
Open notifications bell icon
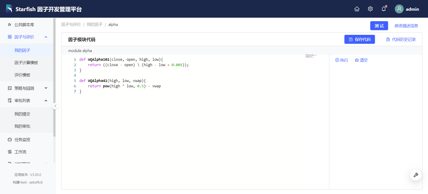384,9
